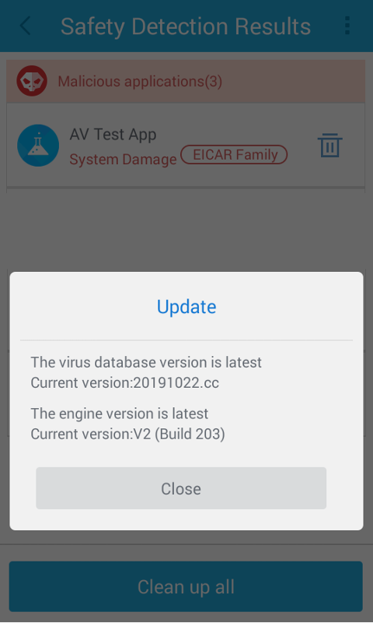Tap the database version 20191022.cc line

(x=125, y=382)
